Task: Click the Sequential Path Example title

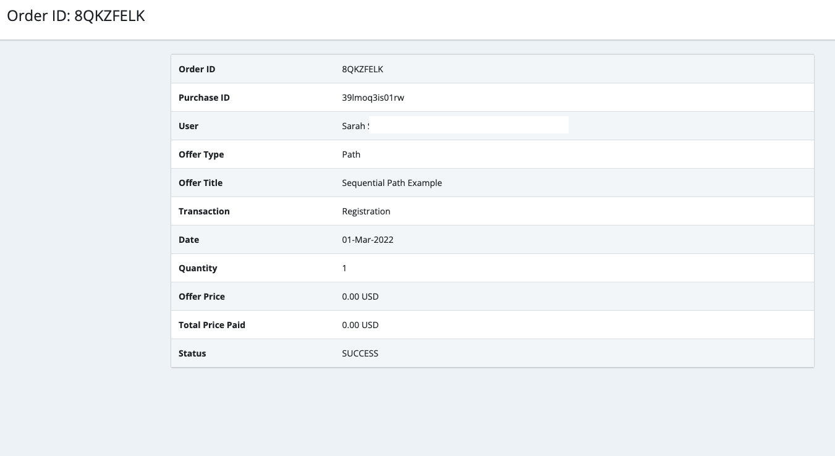Action: pyautogui.click(x=392, y=183)
